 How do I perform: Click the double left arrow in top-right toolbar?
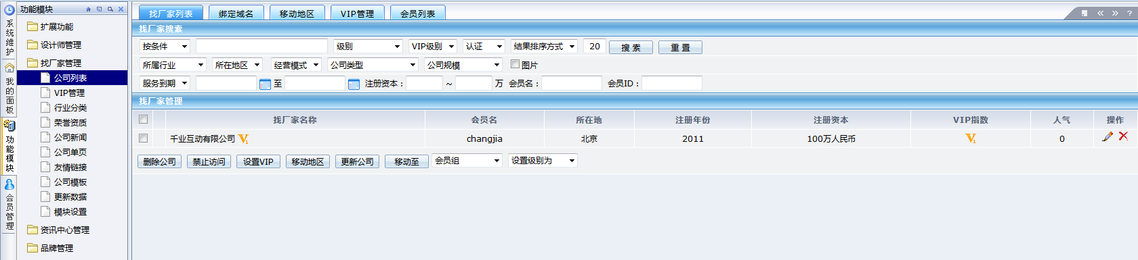(1101, 13)
